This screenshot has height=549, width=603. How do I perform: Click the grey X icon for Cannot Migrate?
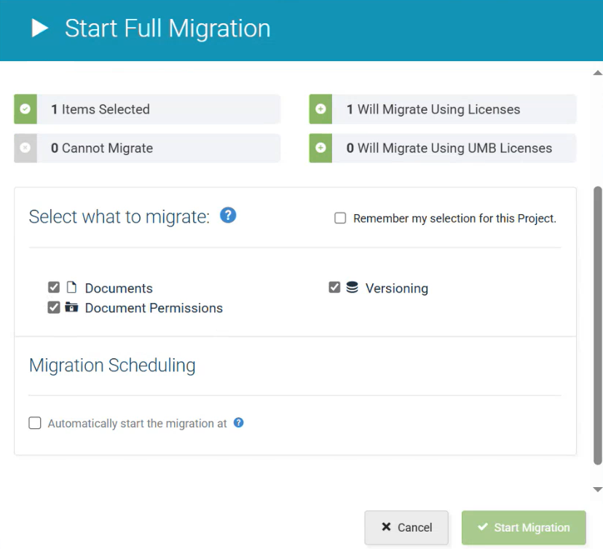tap(25, 148)
